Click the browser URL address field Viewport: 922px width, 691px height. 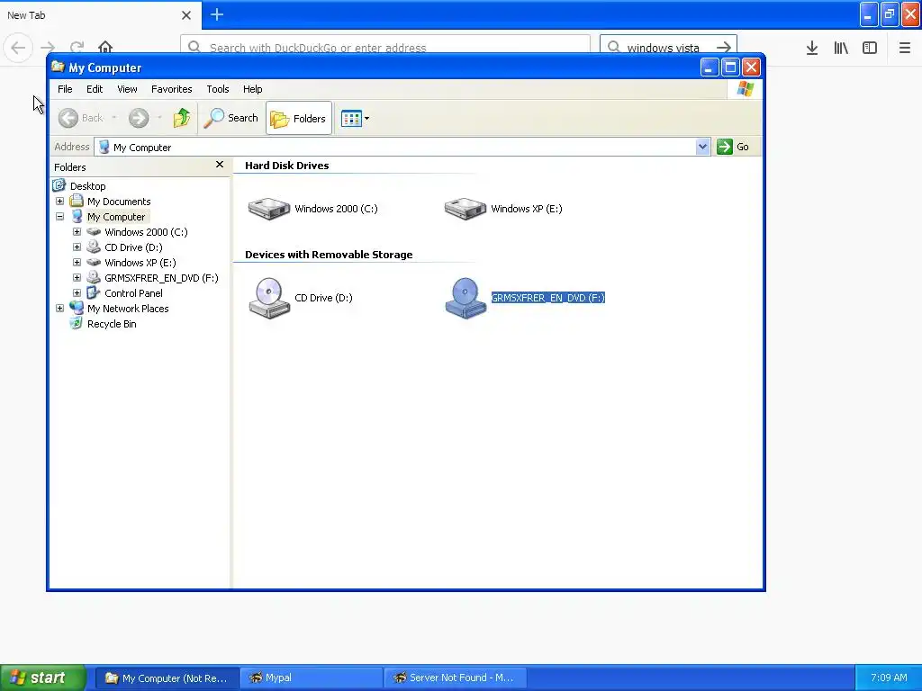coord(385,45)
